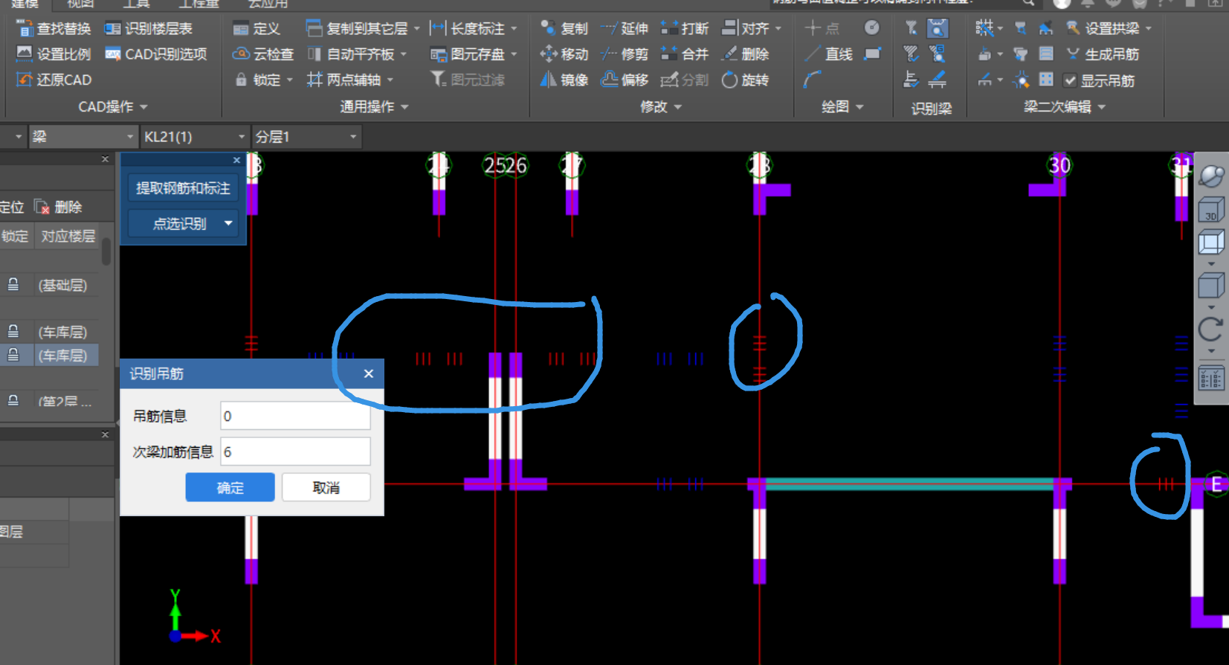
Task: Close the 识别吊筋 dialog
Action: [369, 373]
